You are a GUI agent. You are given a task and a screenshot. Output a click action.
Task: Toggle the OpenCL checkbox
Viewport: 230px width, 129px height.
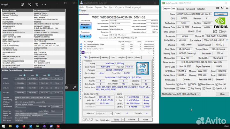[x=178, y=84]
